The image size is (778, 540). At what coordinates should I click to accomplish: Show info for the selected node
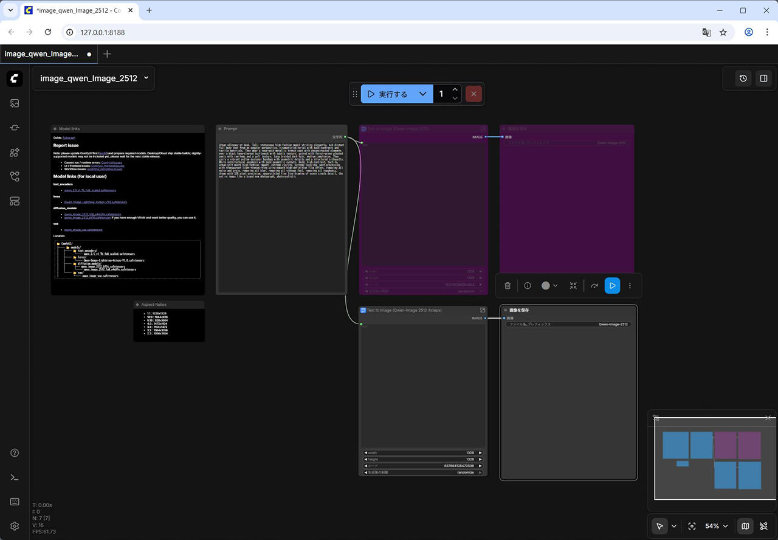tap(528, 286)
